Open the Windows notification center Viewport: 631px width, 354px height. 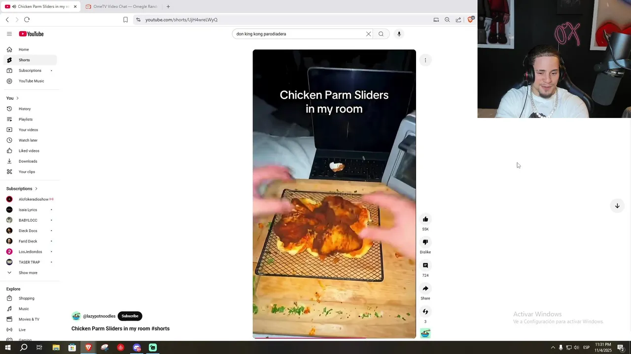[621, 348]
